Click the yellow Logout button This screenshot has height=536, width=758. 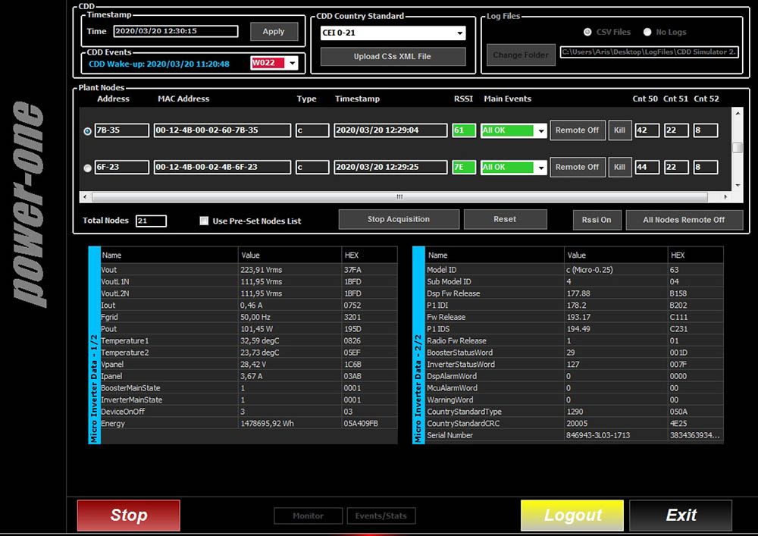tap(572, 516)
